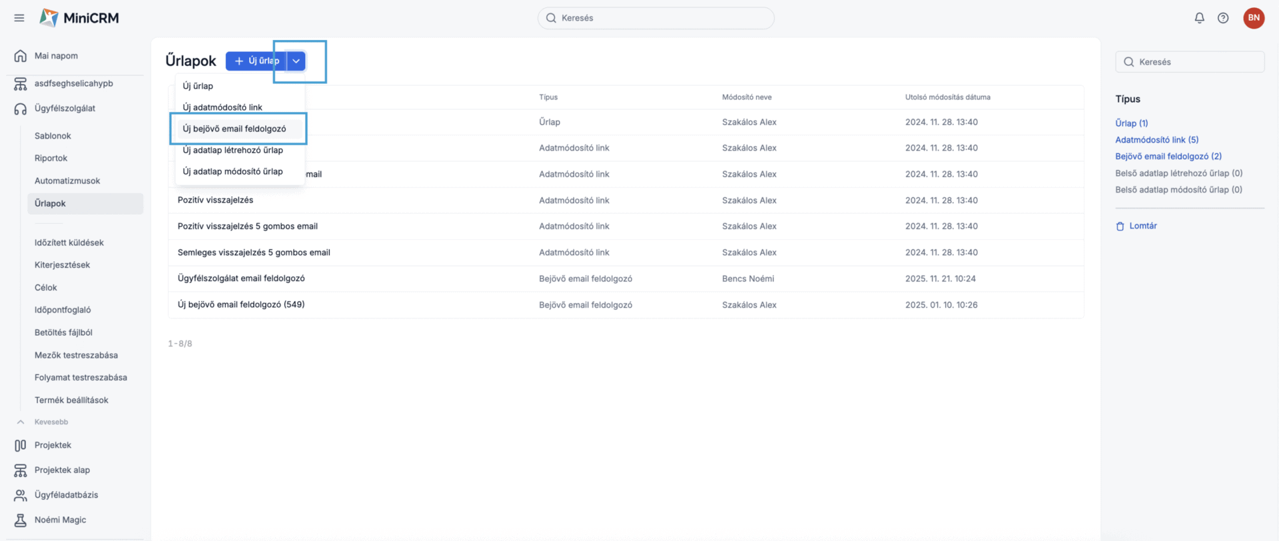This screenshot has width=1279, height=541.
Task: Click the top Keresés search field
Action: 655,18
